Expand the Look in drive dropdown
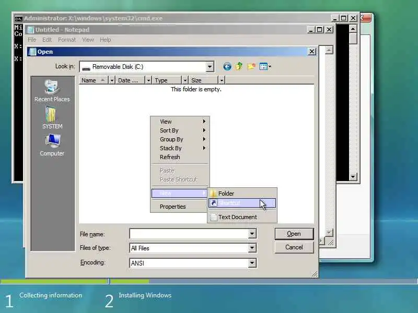Image resolution: width=418 pixels, height=313 pixels. 210,67
